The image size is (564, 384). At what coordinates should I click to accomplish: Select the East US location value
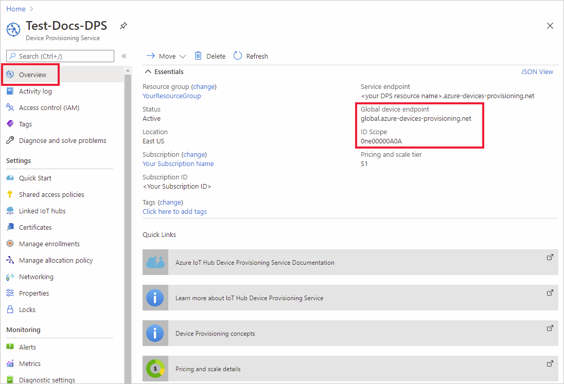pyautogui.click(x=153, y=141)
